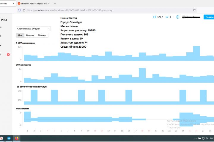Open the messages icon with 0 count
The height and width of the screenshot is (142, 214).
(167, 17)
